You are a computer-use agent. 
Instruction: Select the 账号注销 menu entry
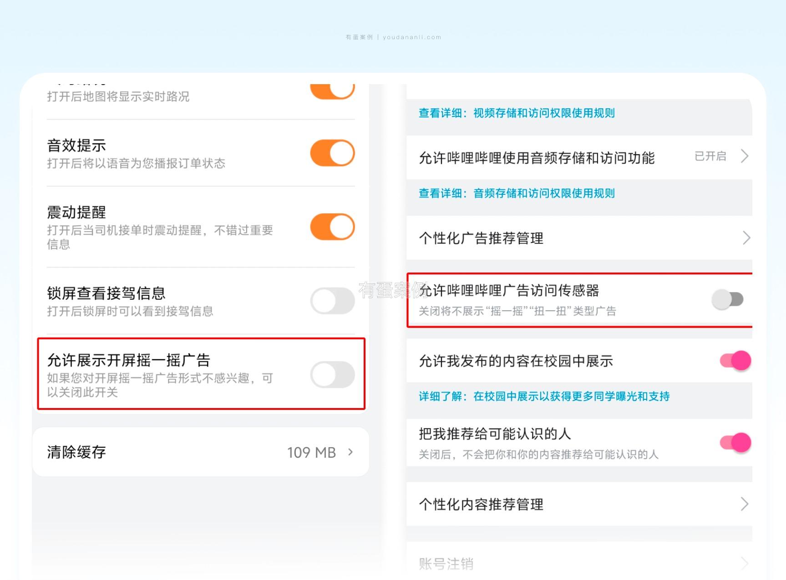pyautogui.click(x=446, y=564)
